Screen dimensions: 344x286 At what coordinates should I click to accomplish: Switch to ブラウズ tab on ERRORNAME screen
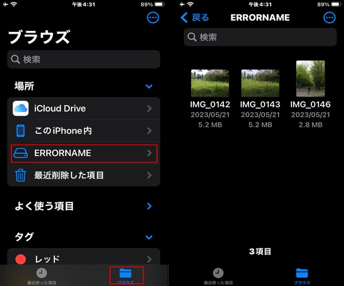[302, 276]
